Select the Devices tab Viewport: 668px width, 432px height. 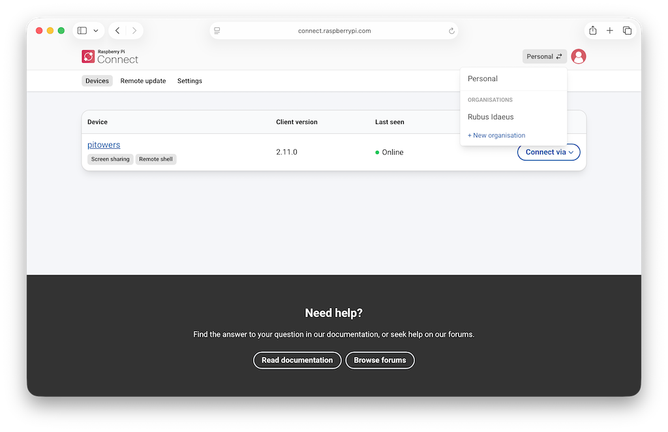coord(97,81)
